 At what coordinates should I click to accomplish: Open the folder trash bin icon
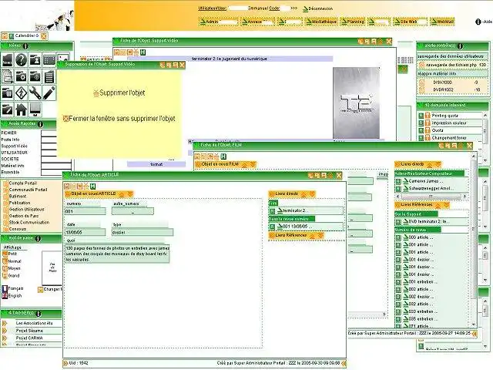coord(8,93)
